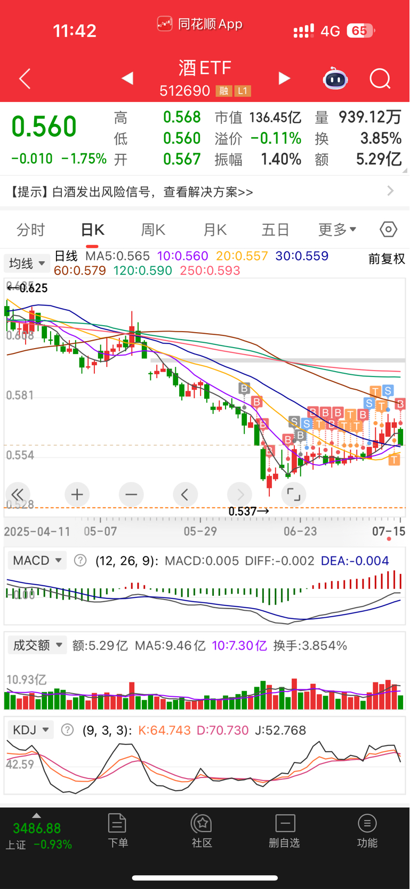Viewport: 410px width, 889px height.
Task: Tap the 06-23 date label
Action: coord(300,531)
